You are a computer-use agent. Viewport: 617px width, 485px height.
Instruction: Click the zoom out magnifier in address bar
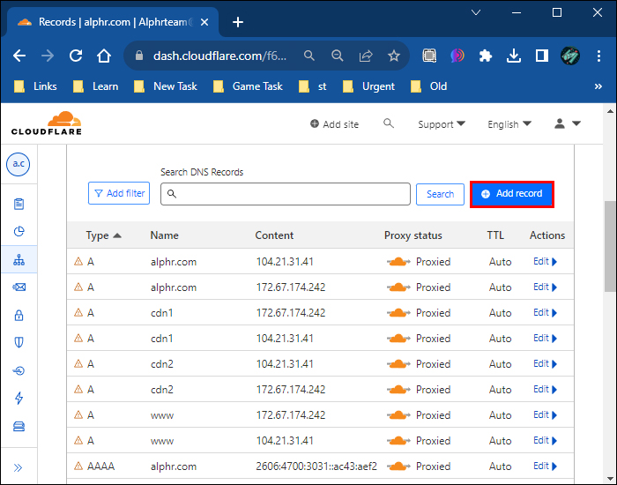[x=338, y=56]
